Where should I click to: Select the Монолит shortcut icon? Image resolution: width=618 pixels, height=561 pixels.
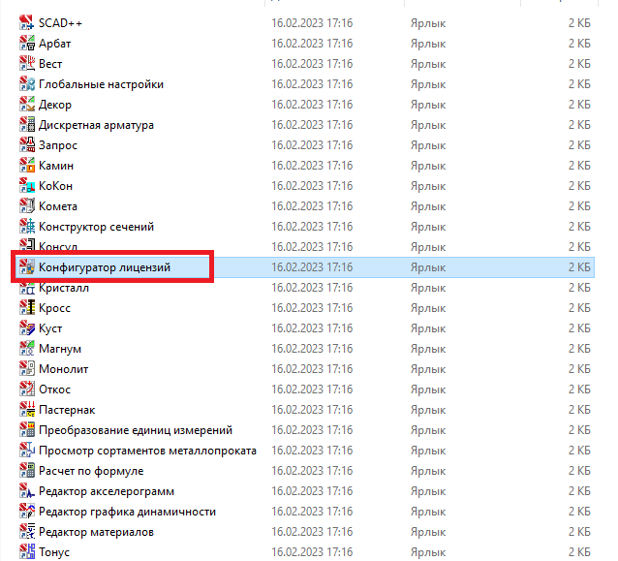coord(27,369)
